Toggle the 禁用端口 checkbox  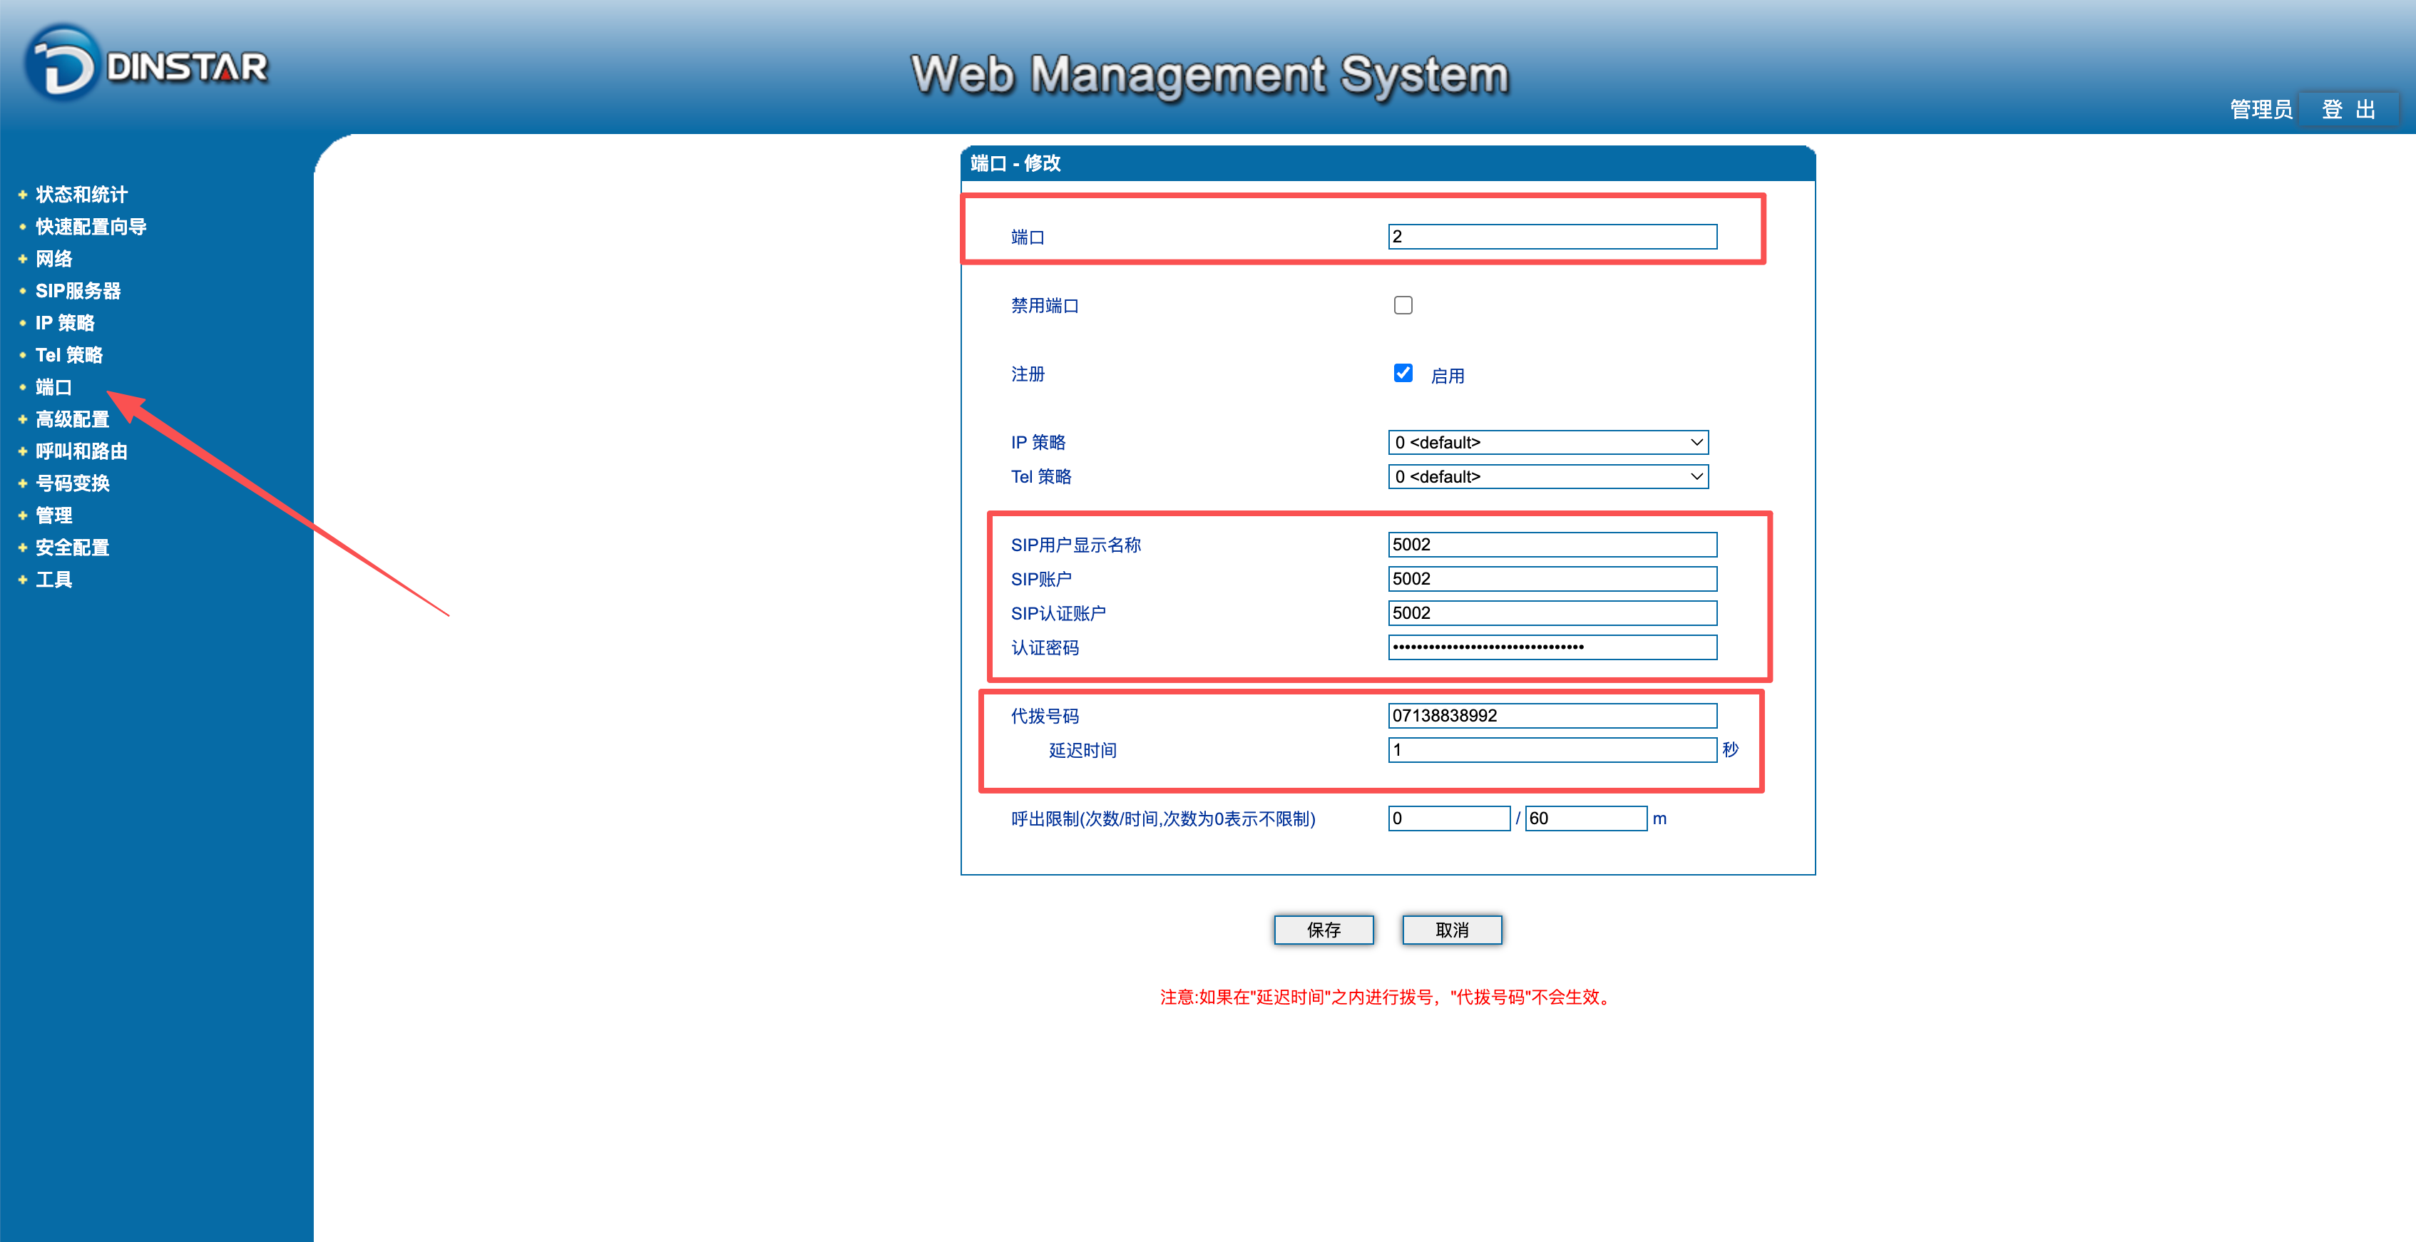tap(1403, 305)
